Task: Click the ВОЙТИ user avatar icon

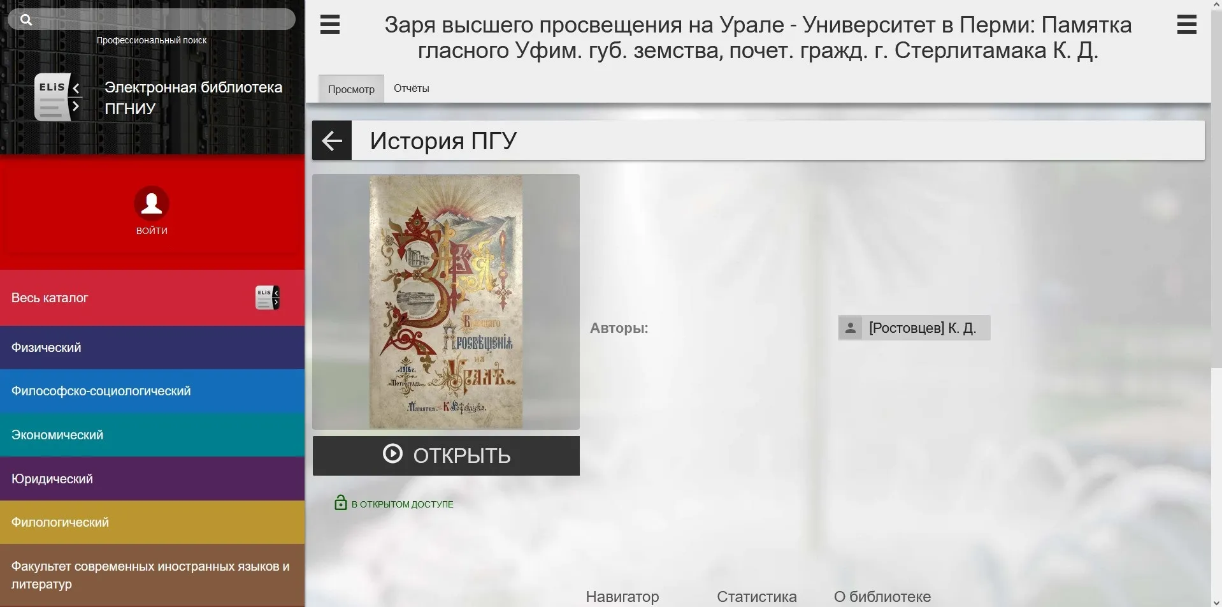Action: tap(152, 203)
